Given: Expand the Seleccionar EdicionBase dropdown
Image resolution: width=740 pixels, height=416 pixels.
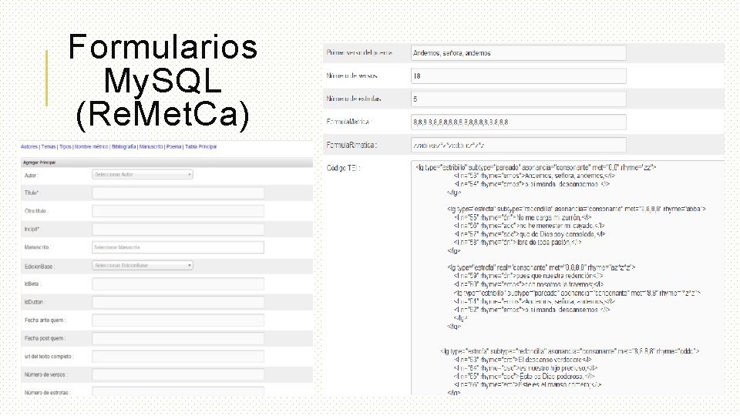Looking at the screenshot, I should [x=143, y=266].
